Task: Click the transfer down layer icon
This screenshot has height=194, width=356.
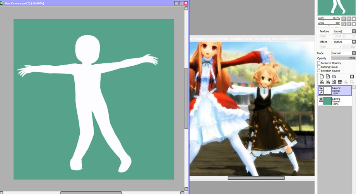Action: point(322,82)
